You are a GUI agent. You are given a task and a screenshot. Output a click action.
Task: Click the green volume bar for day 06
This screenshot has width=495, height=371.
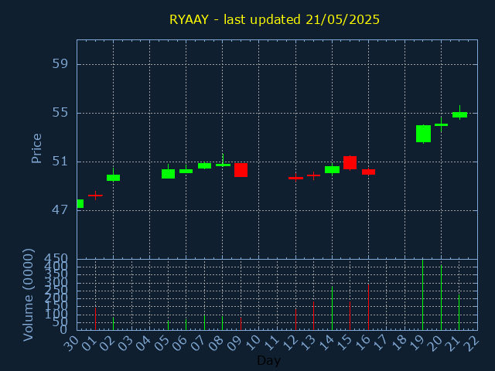click(186, 325)
